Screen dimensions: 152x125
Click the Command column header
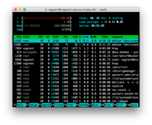(x=117, y=37)
